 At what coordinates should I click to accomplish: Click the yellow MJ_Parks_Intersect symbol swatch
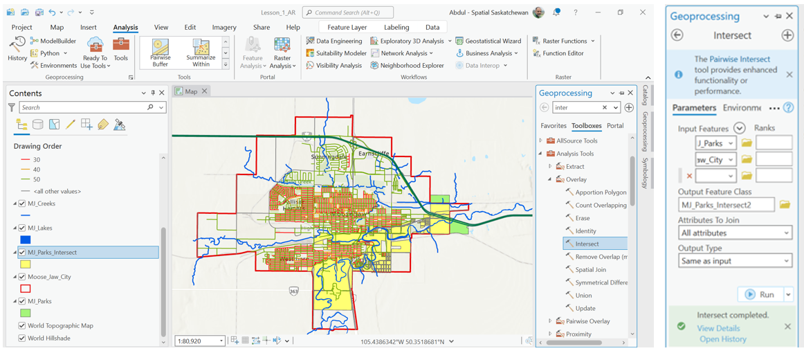coord(26,264)
